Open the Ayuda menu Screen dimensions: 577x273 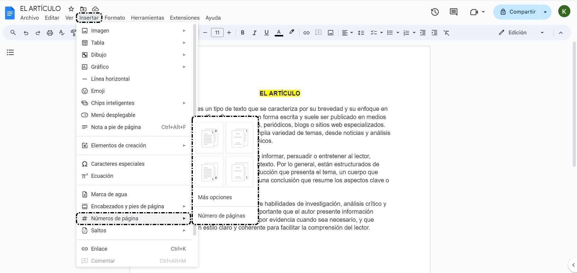(213, 18)
